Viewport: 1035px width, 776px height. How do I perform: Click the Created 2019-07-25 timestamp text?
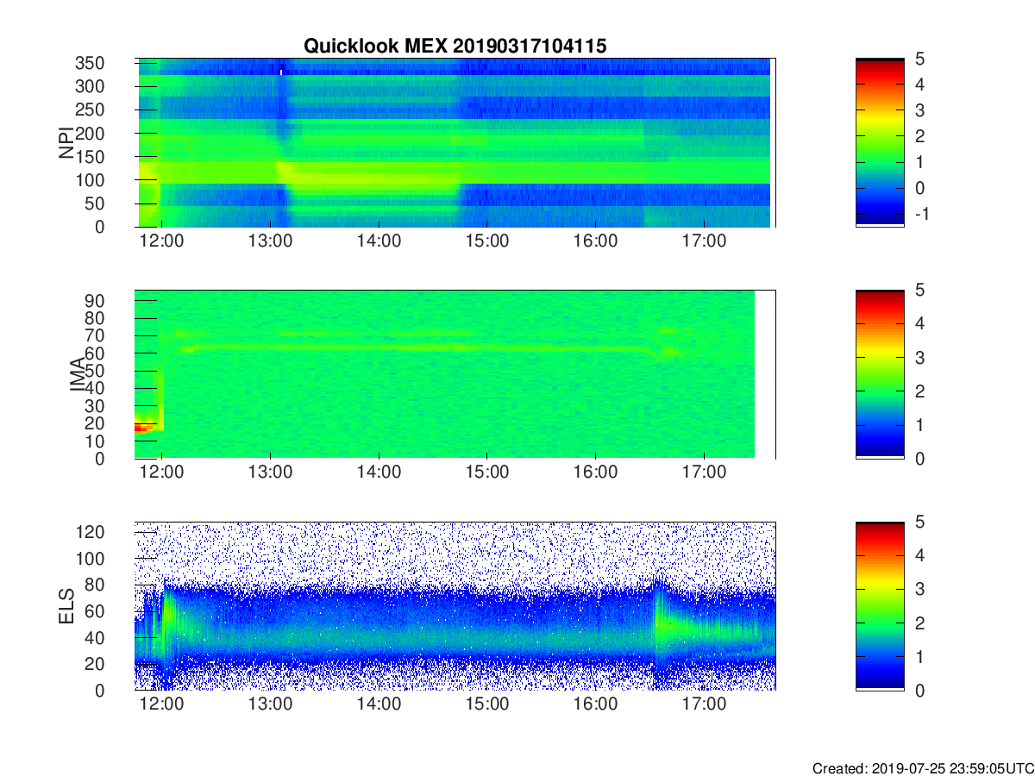pyautogui.click(x=922, y=768)
